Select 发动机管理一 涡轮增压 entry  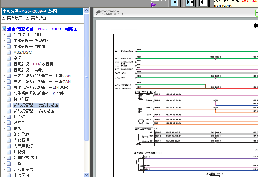point(34,111)
